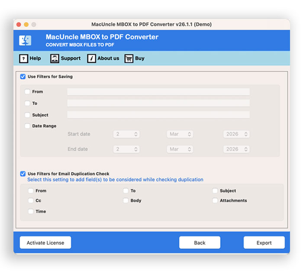Enable the To saving filter checkbox

coord(27,103)
